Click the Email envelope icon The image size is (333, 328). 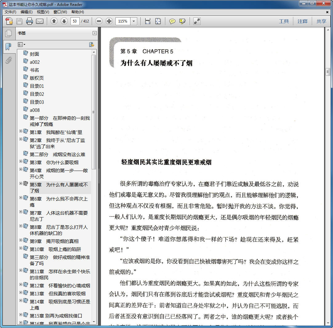(x=40, y=21)
